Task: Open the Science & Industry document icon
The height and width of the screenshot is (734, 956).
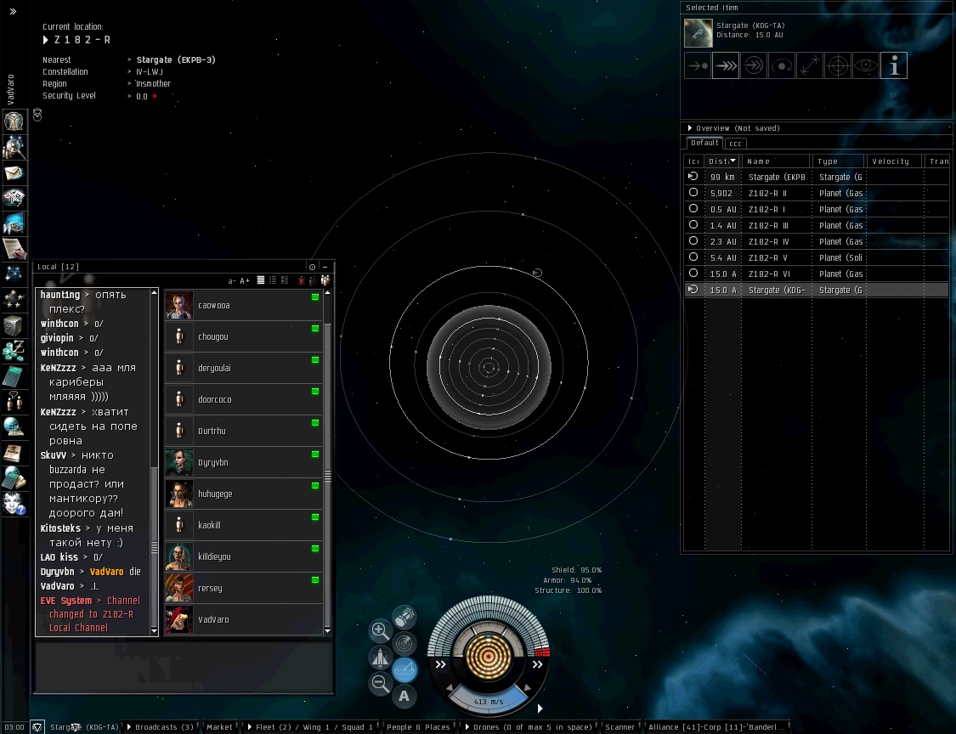Action: pyautogui.click(x=14, y=249)
